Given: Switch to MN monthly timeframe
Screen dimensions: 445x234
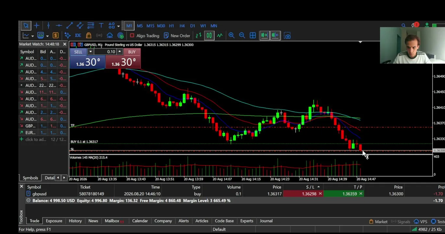Looking at the screenshot, I should (214, 26).
